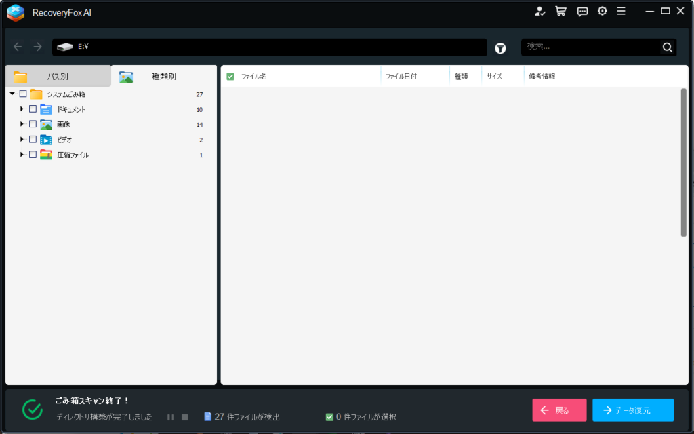The width and height of the screenshot is (694, 434).
Task: Check the システムごみ箱 checkbox
Action: click(x=23, y=94)
